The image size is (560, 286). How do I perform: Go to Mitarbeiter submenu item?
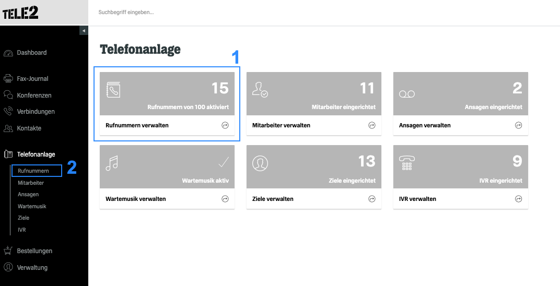pos(31,183)
